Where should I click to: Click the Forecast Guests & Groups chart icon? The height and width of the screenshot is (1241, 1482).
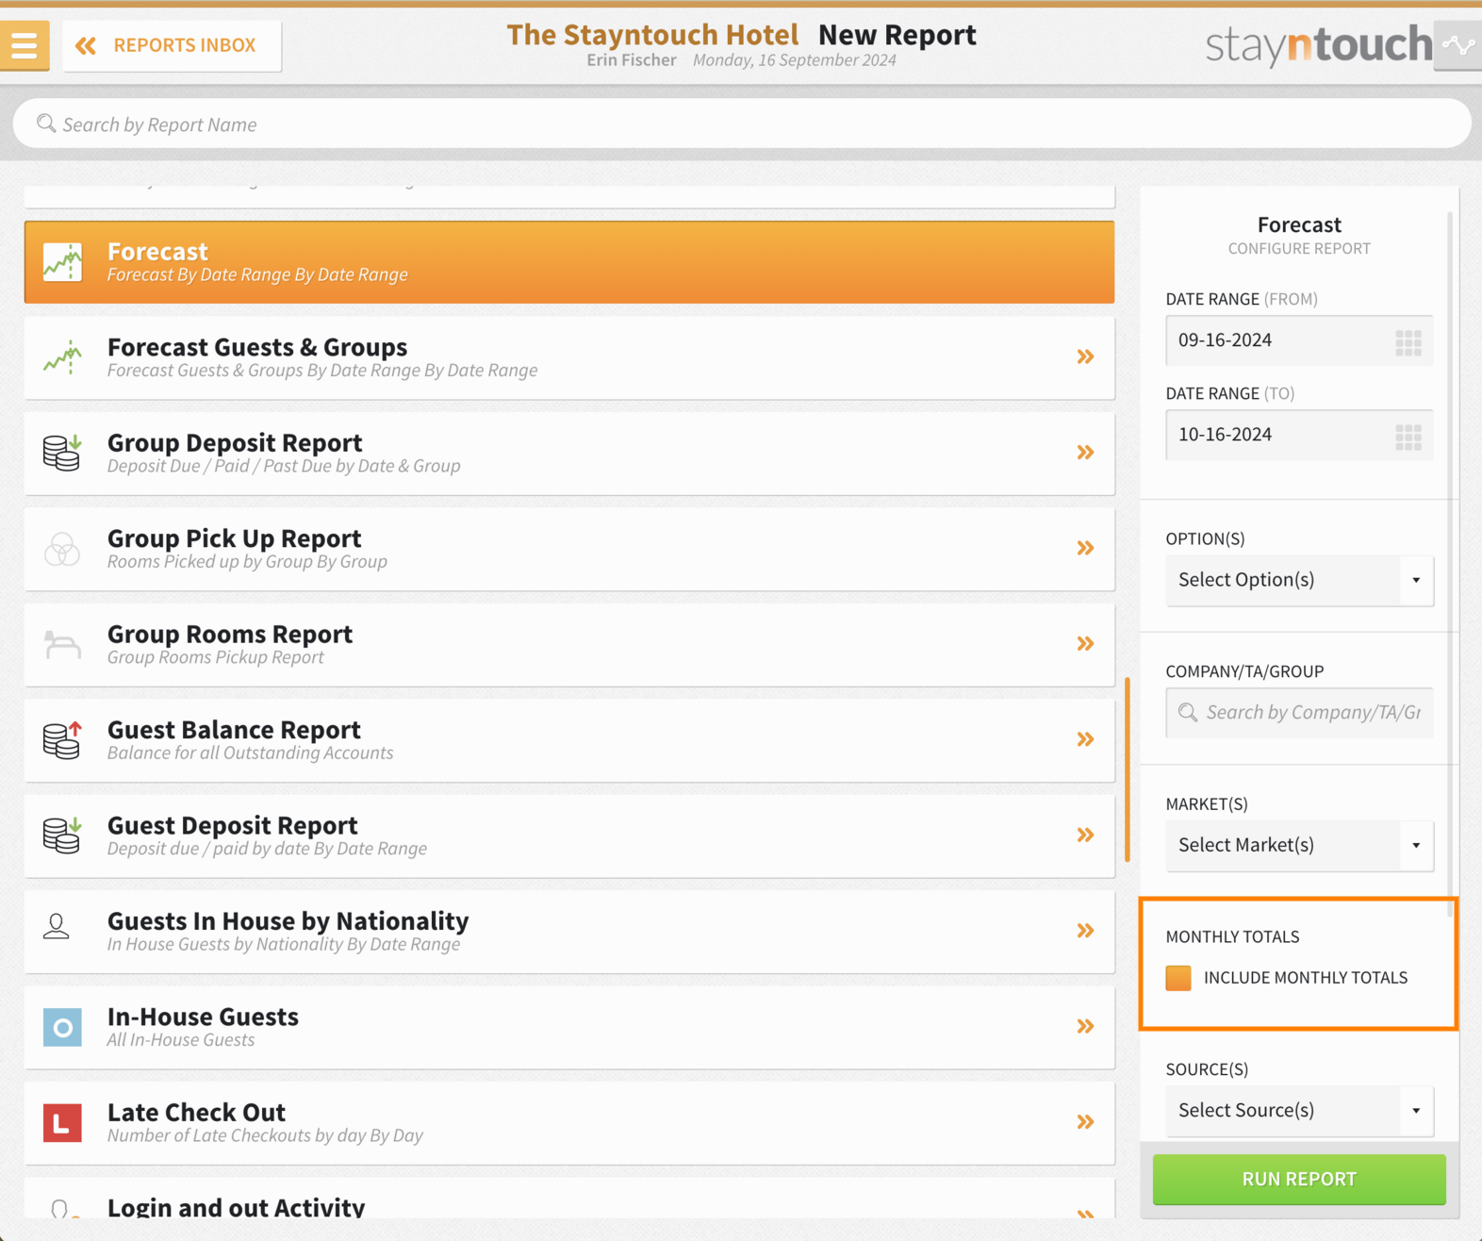(62, 358)
